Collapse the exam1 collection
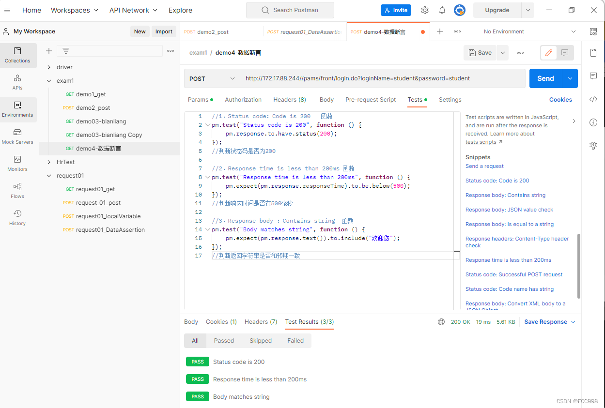 [49, 81]
